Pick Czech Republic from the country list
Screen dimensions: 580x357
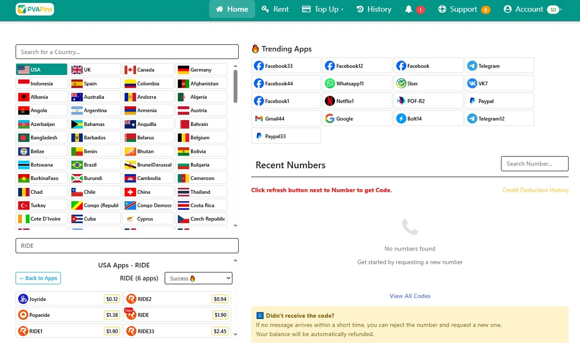click(201, 219)
